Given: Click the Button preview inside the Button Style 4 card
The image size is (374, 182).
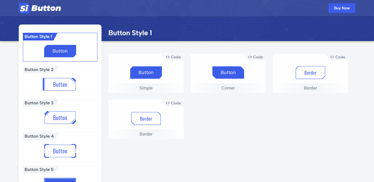Looking at the screenshot, I should click(60, 151).
